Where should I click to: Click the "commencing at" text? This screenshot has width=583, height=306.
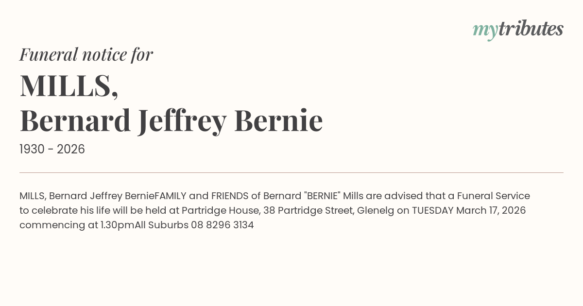click(x=52, y=225)
